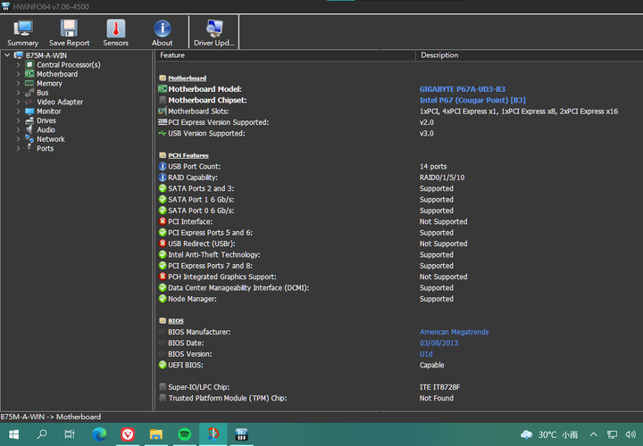Select the Video Adapter tree label
This screenshot has width=643, height=446.
coord(60,102)
